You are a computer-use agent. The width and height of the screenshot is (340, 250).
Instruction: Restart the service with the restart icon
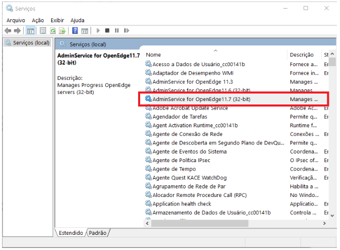coord(126,30)
